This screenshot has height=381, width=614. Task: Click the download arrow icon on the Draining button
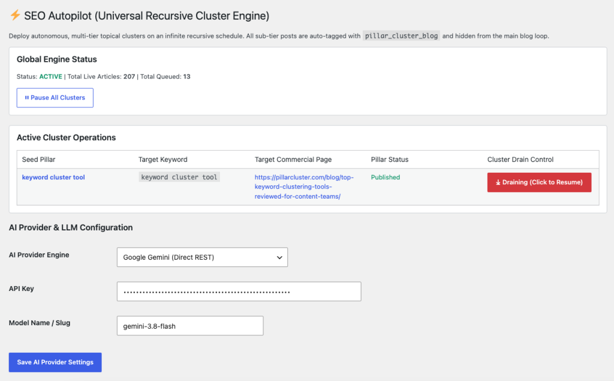[498, 182]
